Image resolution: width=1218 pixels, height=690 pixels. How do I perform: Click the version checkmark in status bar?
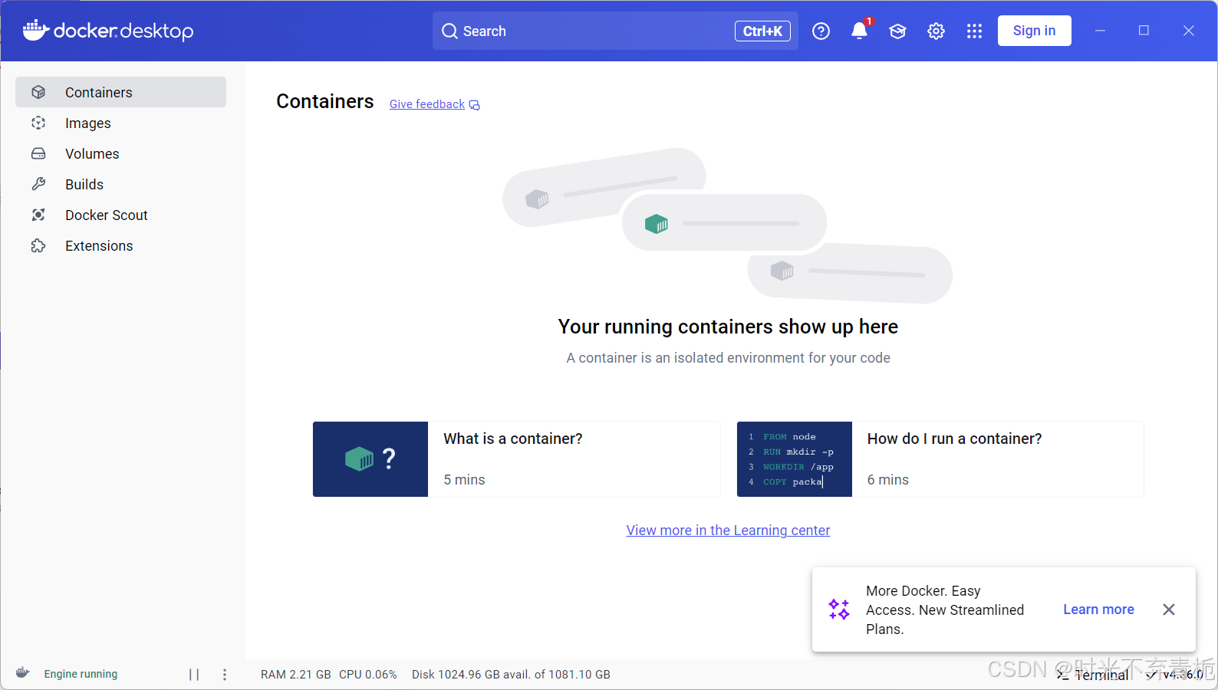[1152, 675]
